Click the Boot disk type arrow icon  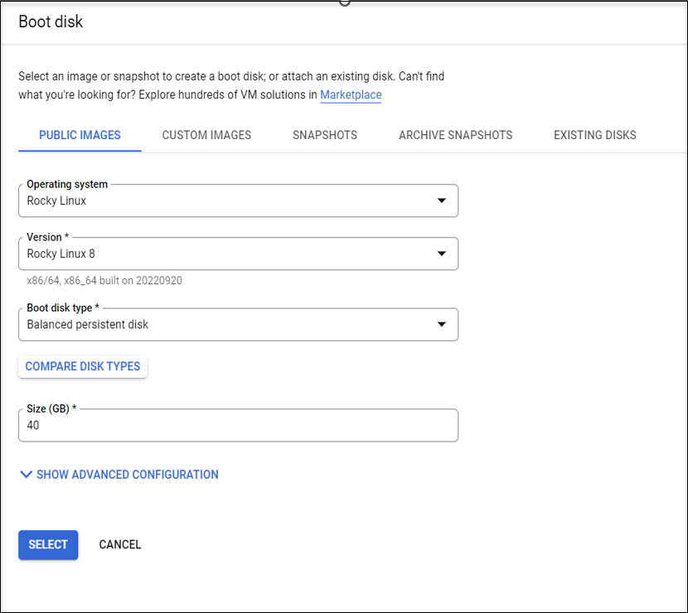pyautogui.click(x=441, y=325)
